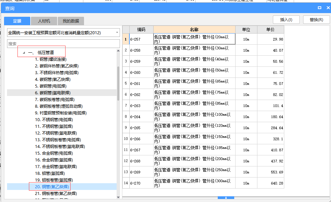Select 17. 合金钢管(氩电联焊)
The height and width of the screenshot is (202, 331).
coord(56,167)
